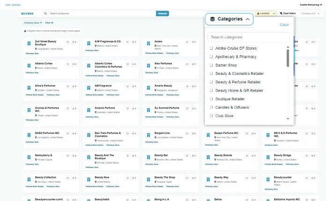
Task: Click heart icon on AM Fragrance card
Action: click(127, 86)
